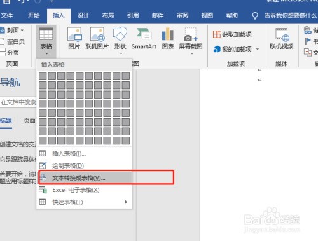Switch to the 开始 ribbon tab
This screenshot has height=241, width=318.
(34, 15)
